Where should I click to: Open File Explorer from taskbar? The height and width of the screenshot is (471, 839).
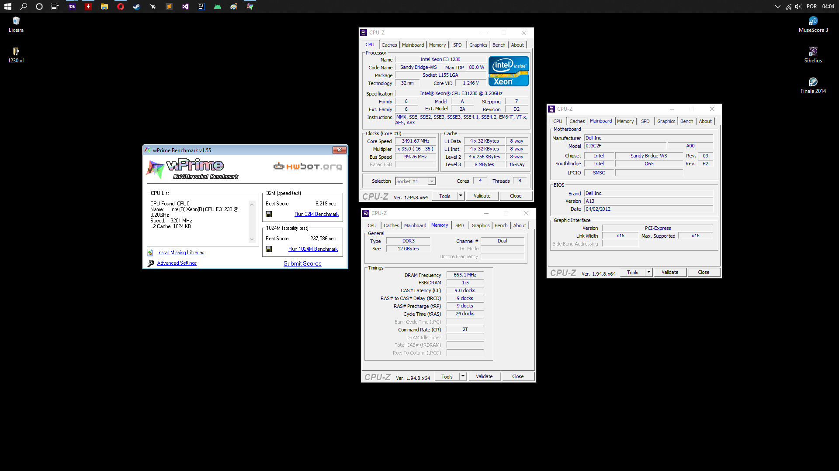(x=104, y=7)
